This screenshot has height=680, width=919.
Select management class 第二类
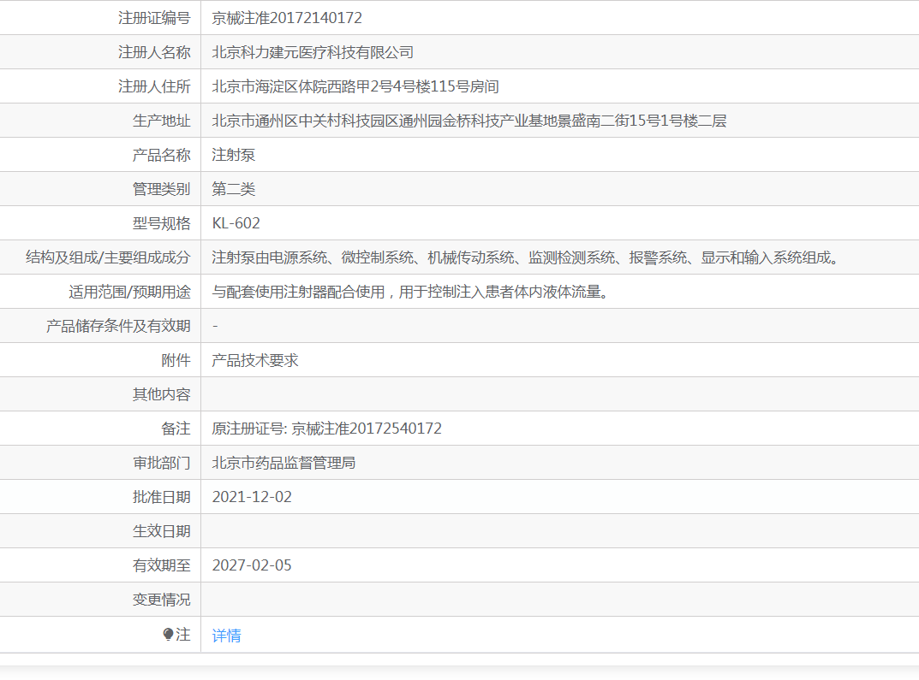click(x=233, y=189)
